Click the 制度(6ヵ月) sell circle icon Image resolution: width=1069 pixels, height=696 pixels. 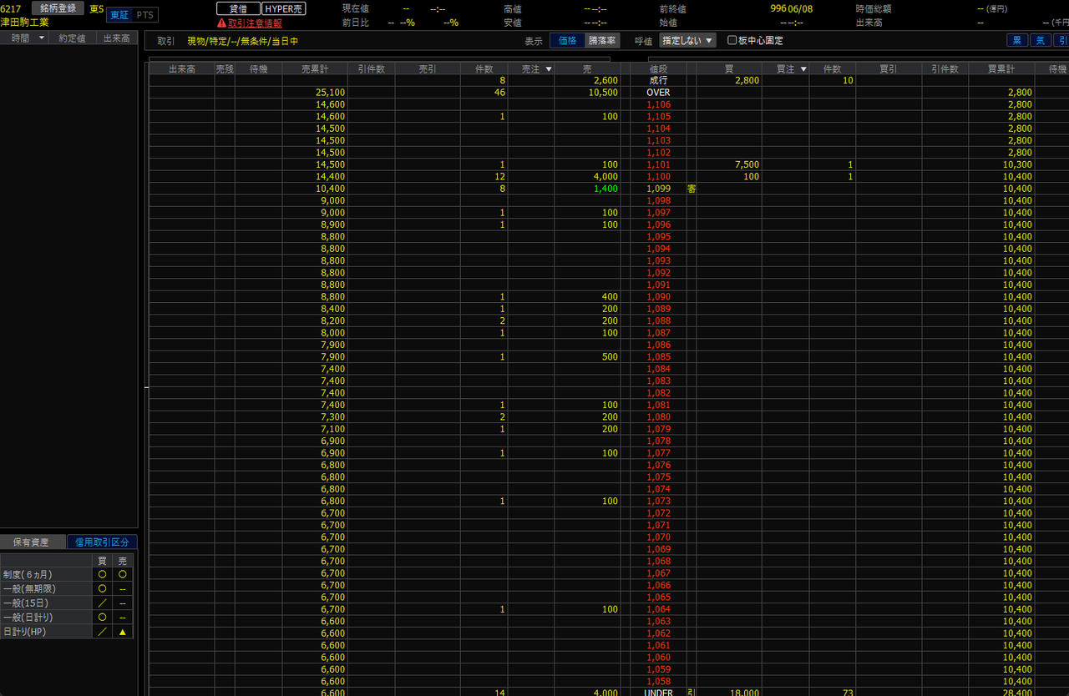[x=123, y=574]
